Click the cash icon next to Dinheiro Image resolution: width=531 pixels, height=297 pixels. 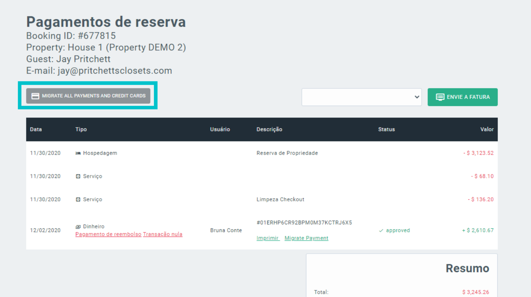78,227
